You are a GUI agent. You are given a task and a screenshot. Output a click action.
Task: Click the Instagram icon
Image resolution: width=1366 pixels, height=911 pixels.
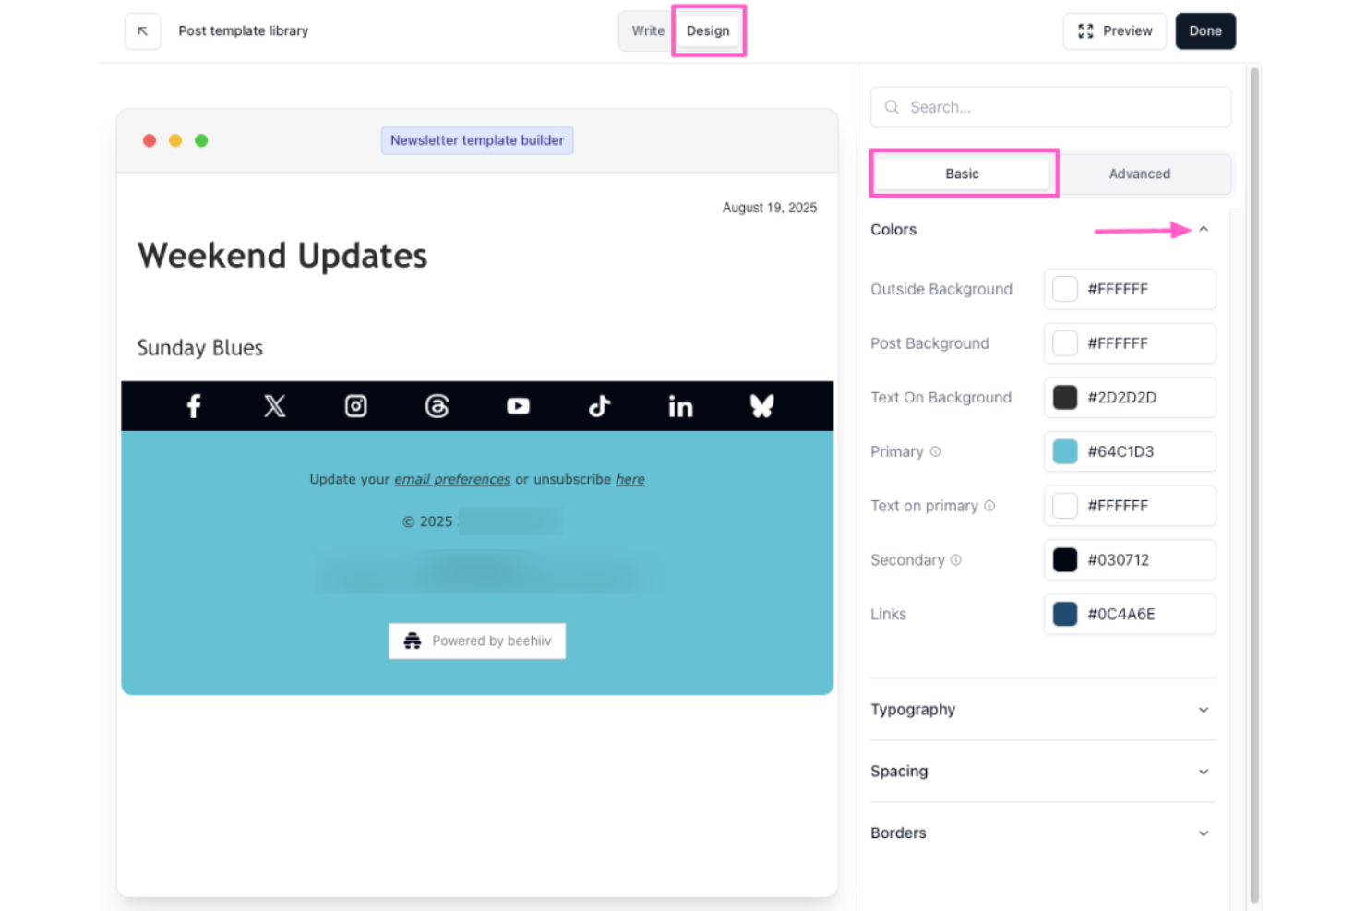coord(355,406)
